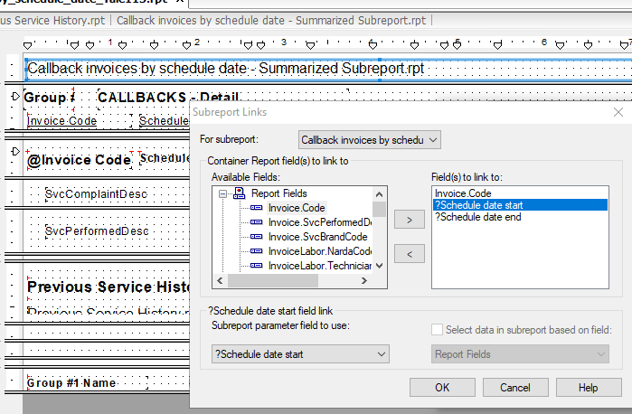Select the SvcPerformedDesc field in design

tap(97, 231)
